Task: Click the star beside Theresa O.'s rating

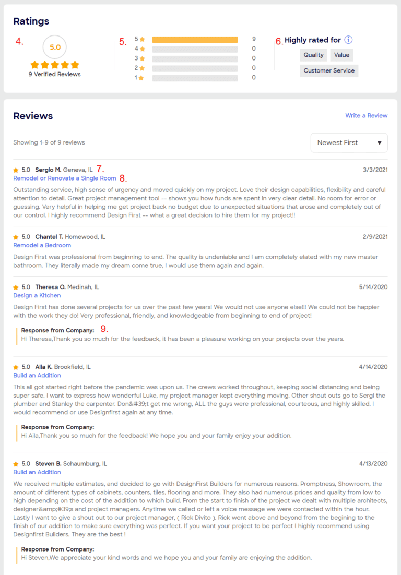Action: pyautogui.click(x=15, y=286)
